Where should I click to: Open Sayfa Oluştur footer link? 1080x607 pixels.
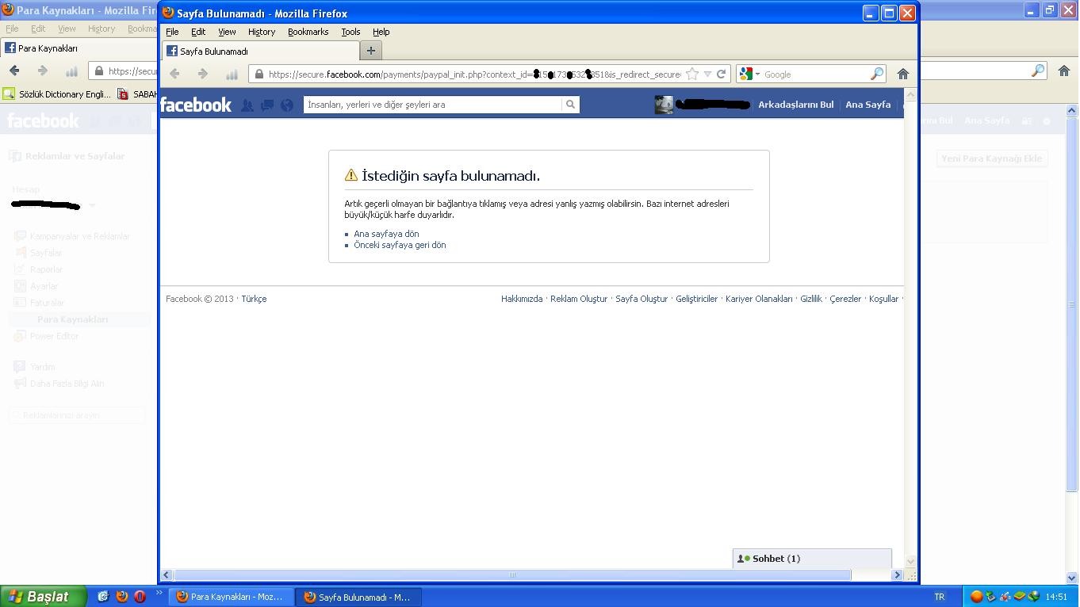tap(641, 299)
